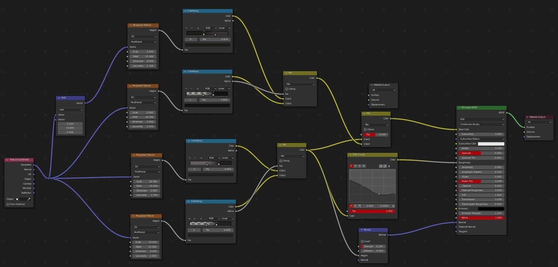Select the B channel in RGB Curves

pos(363,166)
